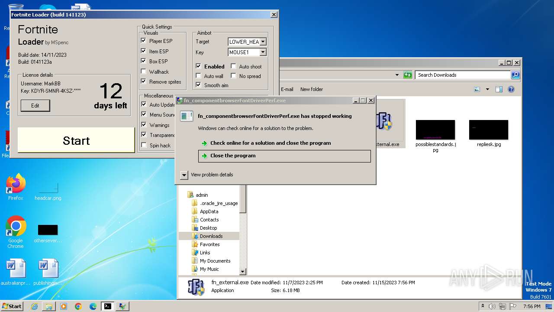This screenshot has width=554, height=312.
Task: Enable the Wallhack checkbox
Action: tap(144, 71)
